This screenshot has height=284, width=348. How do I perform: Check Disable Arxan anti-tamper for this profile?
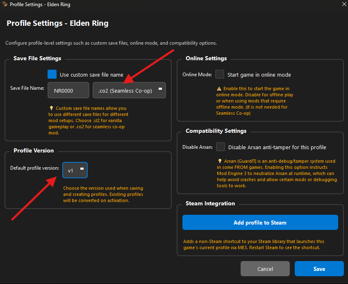pos(221,147)
